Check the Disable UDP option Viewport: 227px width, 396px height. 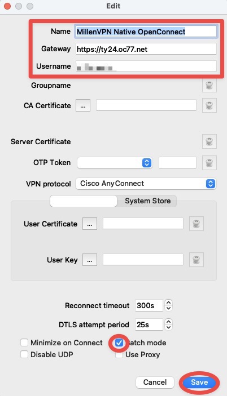(24, 354)
